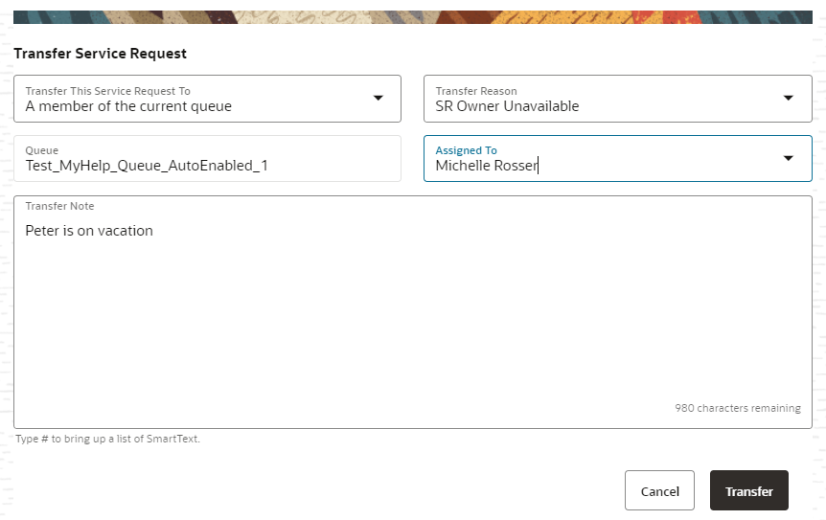Expand the Transfer This Service Request To arrow
826x520 pixels.
coord(378,98)
